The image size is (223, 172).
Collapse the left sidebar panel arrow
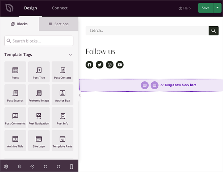click(x=79, y=95)
